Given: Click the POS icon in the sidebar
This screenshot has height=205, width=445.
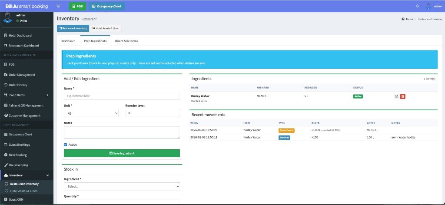Looking at the screenshot, I should coord(5,64).
